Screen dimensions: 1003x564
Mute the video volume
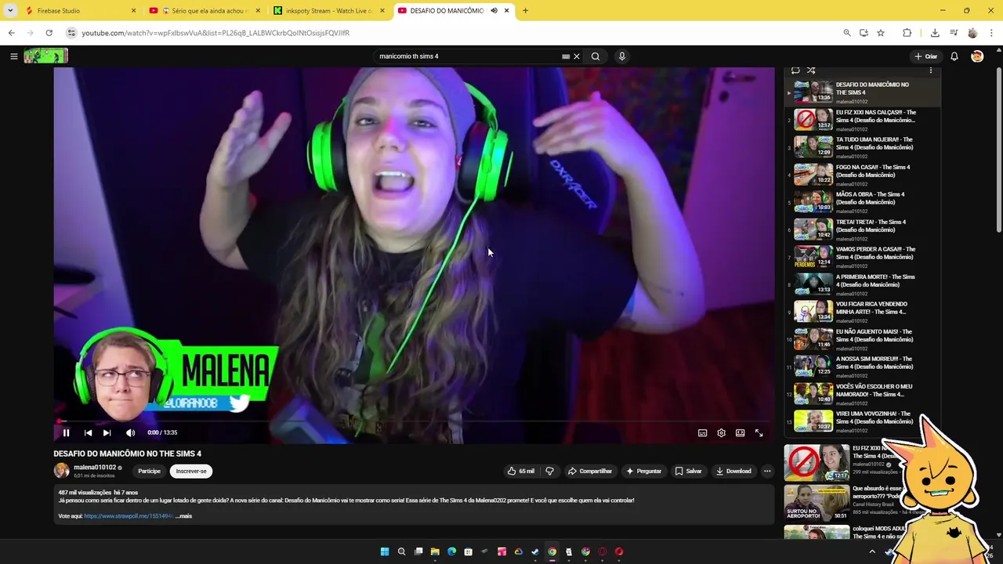pos(130,432)
